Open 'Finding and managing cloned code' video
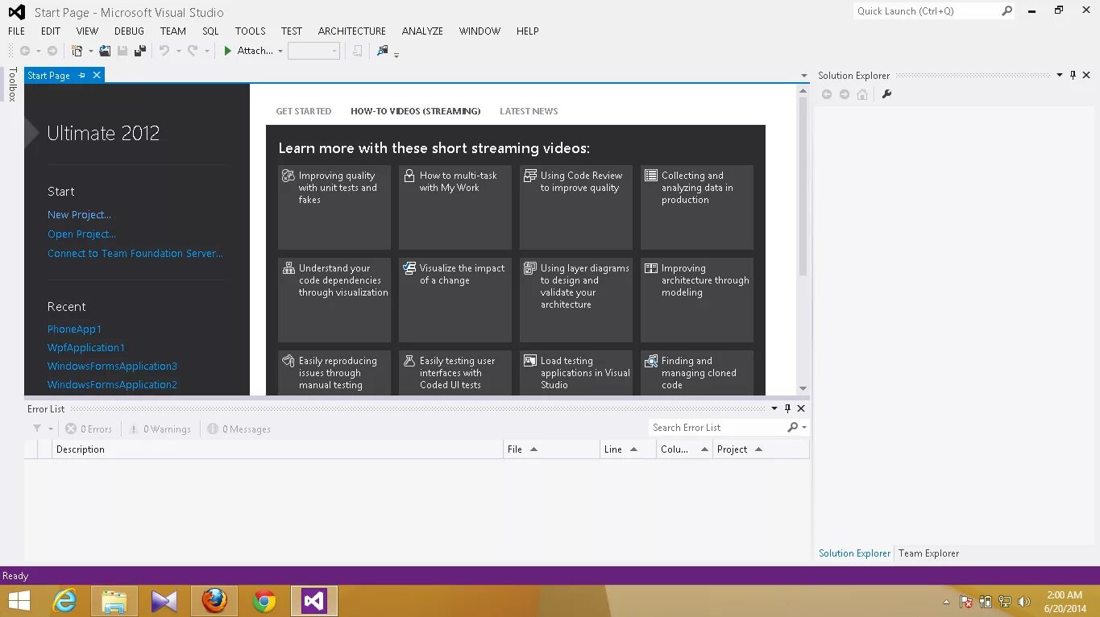The width and height of the screenshot is (1100, 617). (697, 372)
